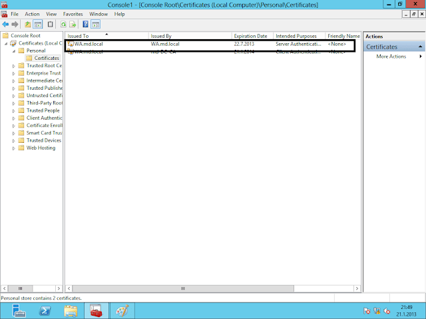This screenshot has height=319, width=426.
Task: Sort by the Expiration Date column header
Action: click(250, 36)
